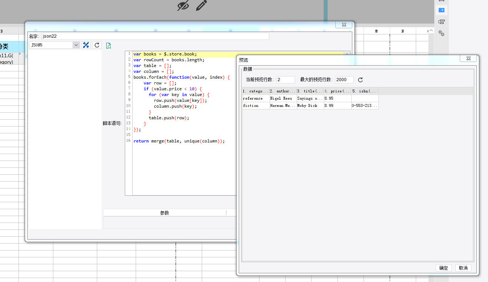
Task: Click the 最大的预览行数 field showing 2000
Action: click(344, 80)
